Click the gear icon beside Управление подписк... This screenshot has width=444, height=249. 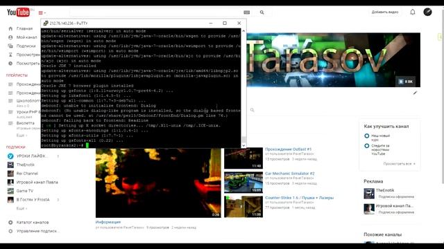10,231
